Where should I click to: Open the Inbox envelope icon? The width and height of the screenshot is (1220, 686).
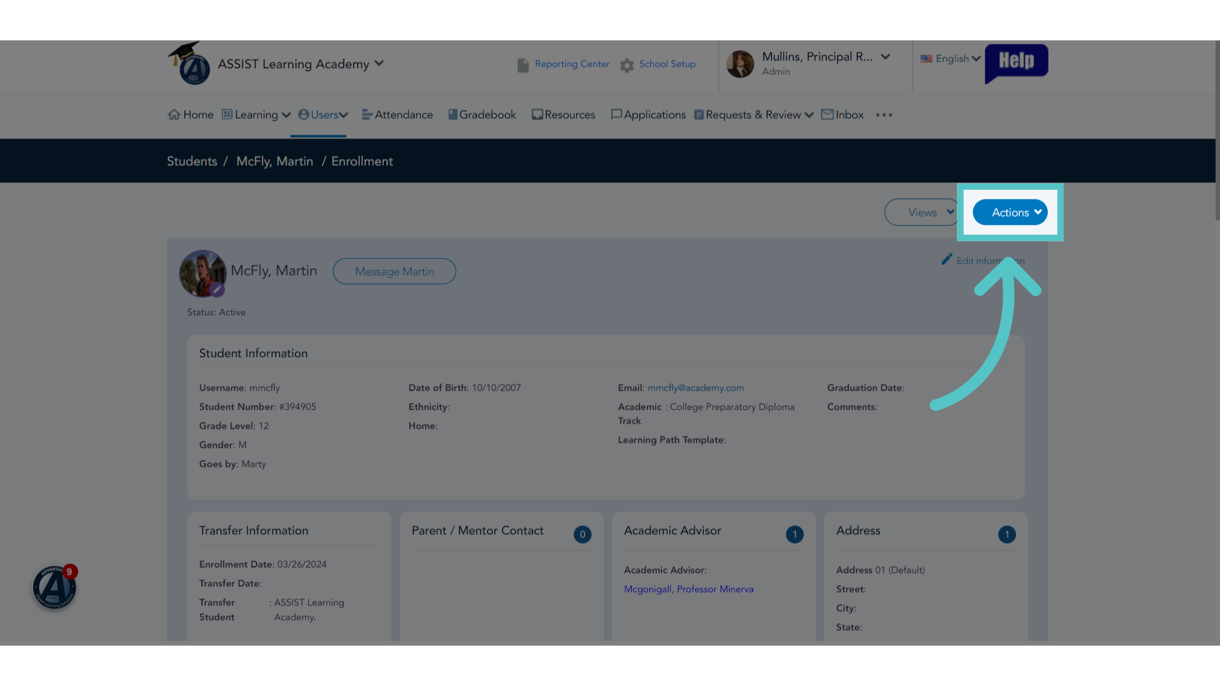point(827,114)
